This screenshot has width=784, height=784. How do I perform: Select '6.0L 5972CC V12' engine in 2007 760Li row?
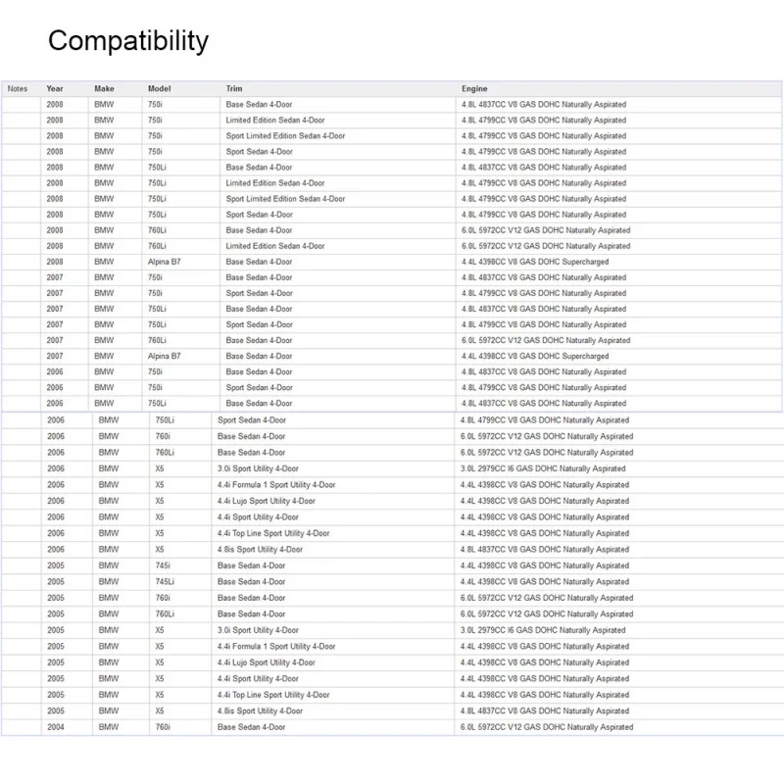[x=546, y=340]
